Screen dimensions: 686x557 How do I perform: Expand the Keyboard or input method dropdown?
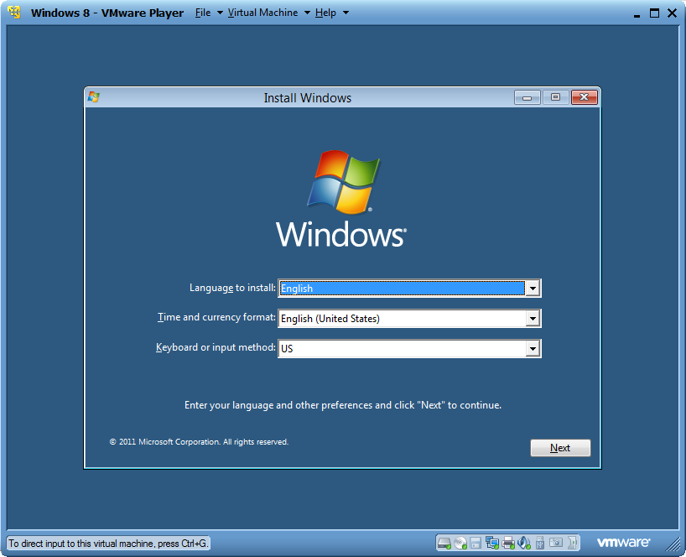coord(533,349)
